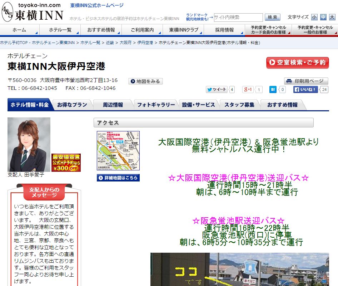Open the ホテル一覧 menu
Viewport: 338px width, 286px height.
point(60,30)
